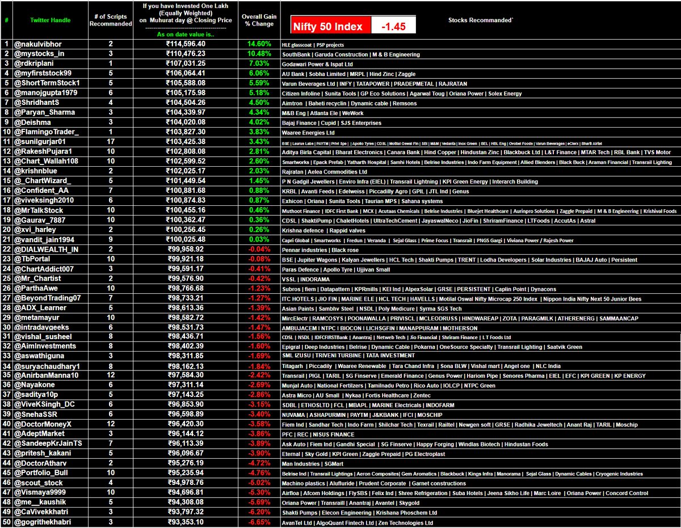681x528 pixels.
Task: Click the value ₹105,588.08
Action: pyautogui.click(x=185, y=83)
